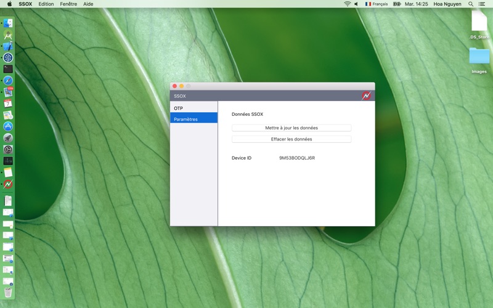This screenshot has width=493, height=308.
Task: Open the Aide menu
Action: (88, 4)
